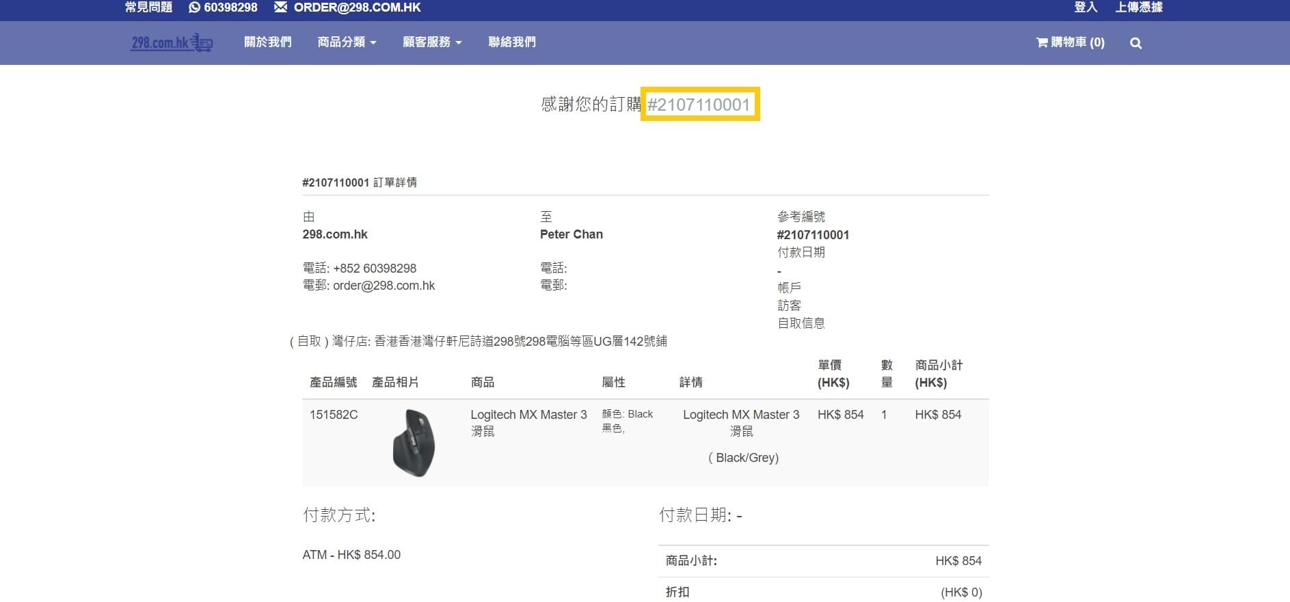Open the 關於我們 menu item

click(268, 42)
